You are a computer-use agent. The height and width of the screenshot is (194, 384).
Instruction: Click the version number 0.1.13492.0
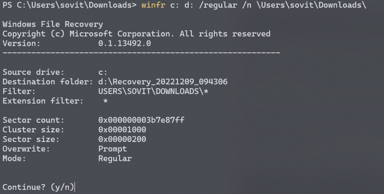click(x=124, y=44)
